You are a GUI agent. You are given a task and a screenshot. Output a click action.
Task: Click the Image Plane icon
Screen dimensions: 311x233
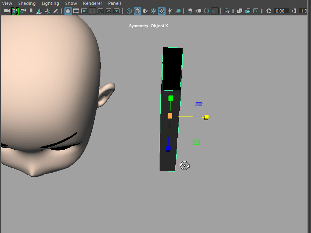[39, 11]
